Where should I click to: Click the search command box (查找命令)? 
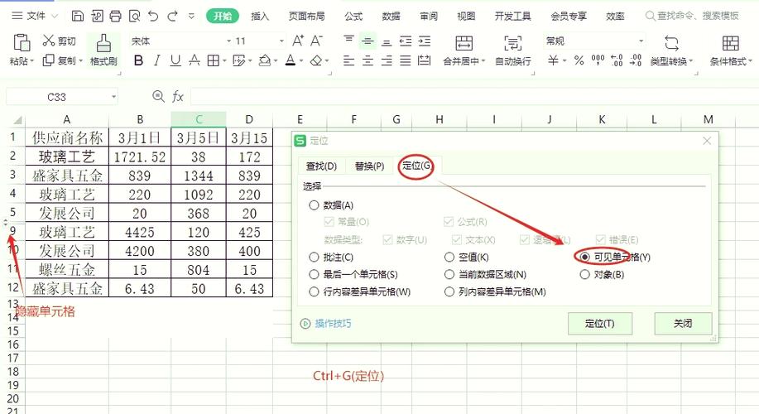click(693, 16)
